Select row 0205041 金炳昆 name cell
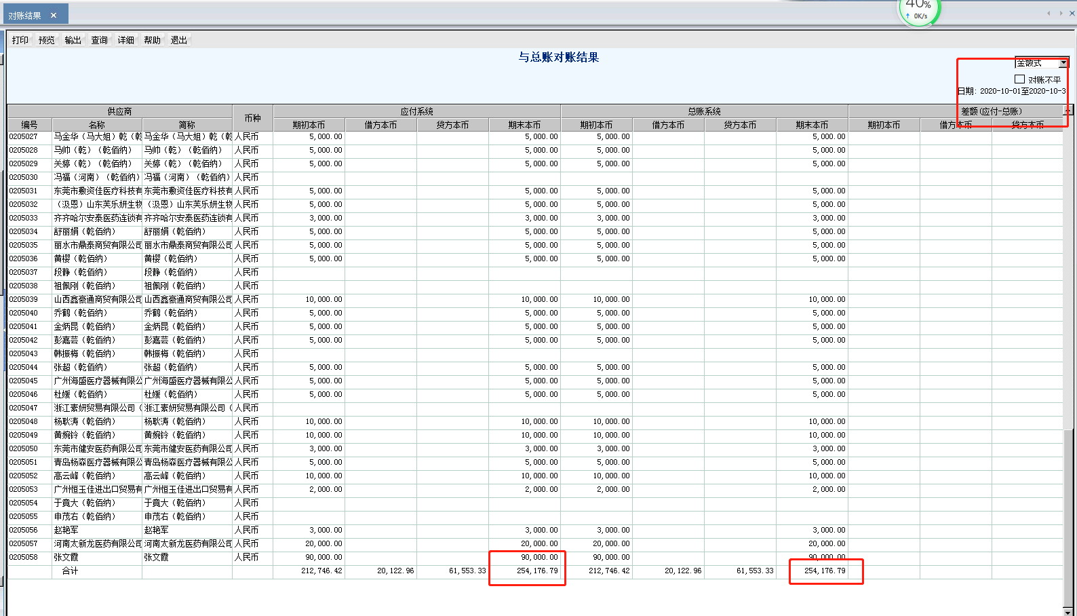The image size is (1077, 616). point(97,326)
